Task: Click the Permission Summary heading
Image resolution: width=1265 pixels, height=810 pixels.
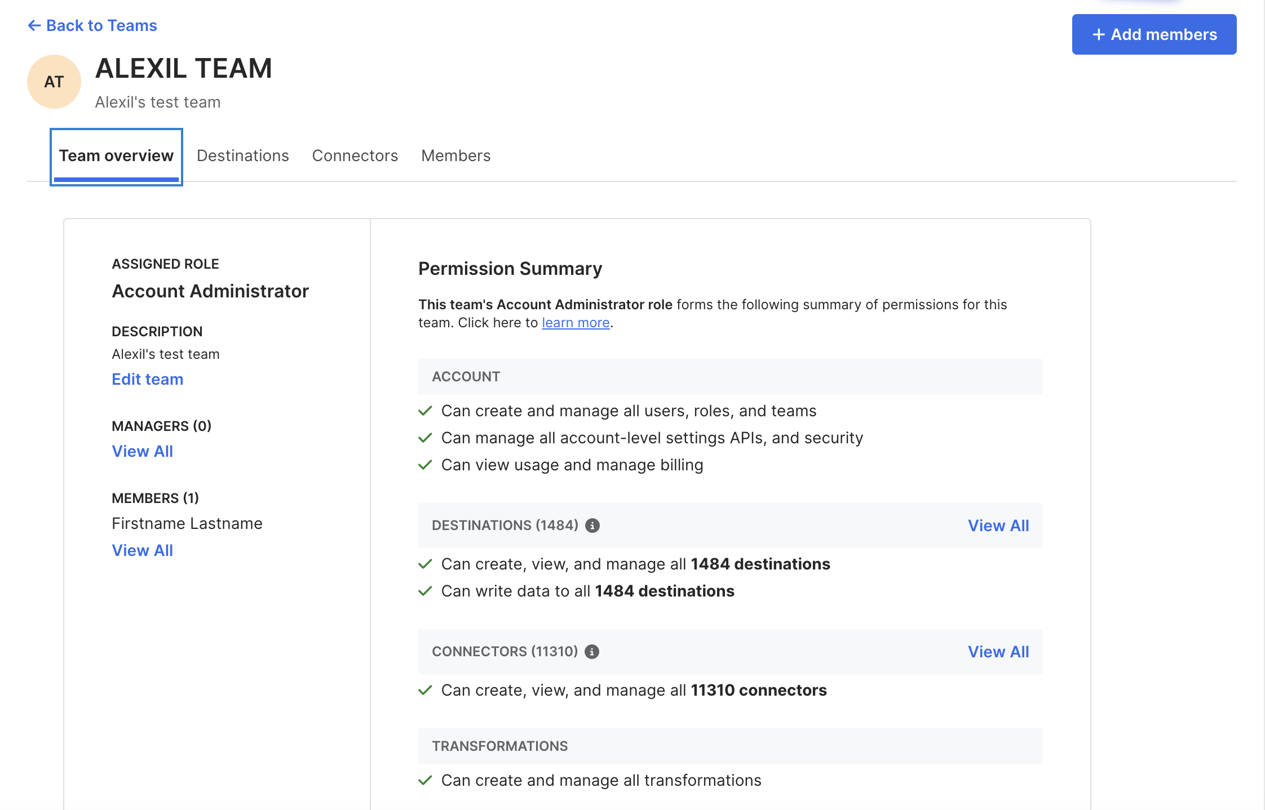Action: pyautogui.click(x=510, y=269)
